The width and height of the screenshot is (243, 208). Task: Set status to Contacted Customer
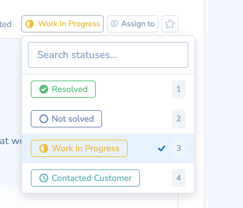[x=85, y=178]
